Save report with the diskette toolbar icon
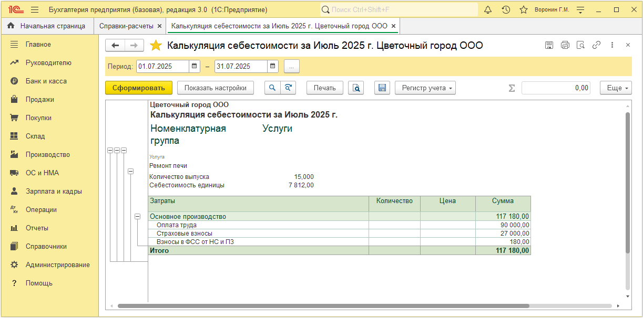Viewport: 643px width, 318px height. pos(382,88)
